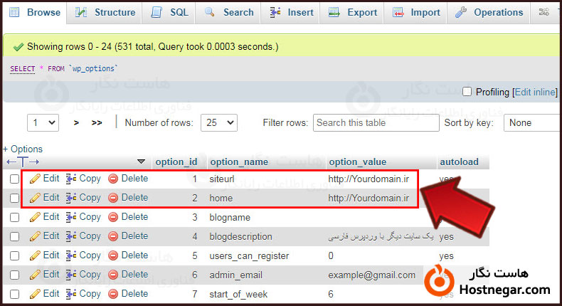Viewport: 562px width, 306px height.
Task: Open the page number dropdown
Action: [x=43, y=122]
